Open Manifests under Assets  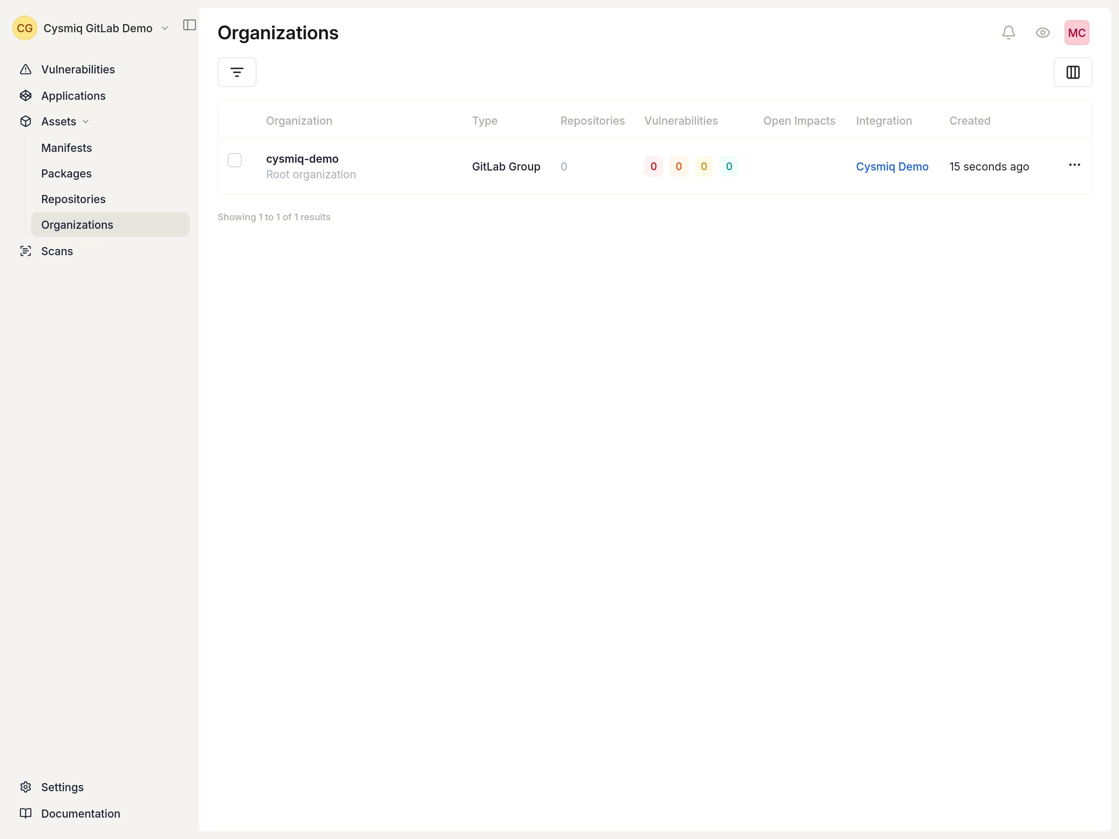pyautogui.click(x=67, y=148)
